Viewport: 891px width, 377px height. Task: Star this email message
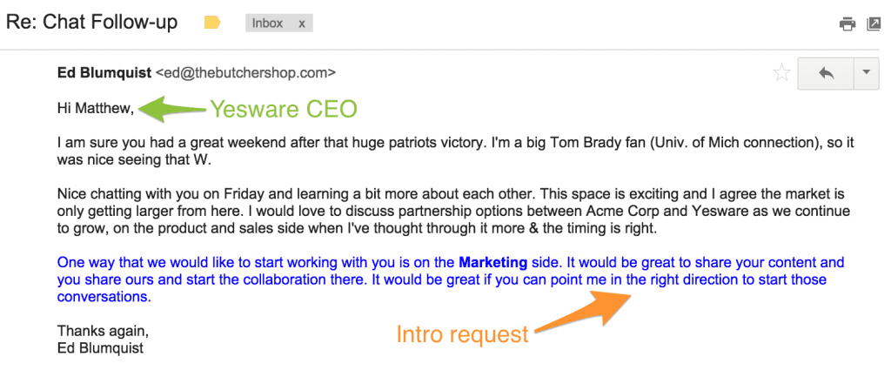781,73
